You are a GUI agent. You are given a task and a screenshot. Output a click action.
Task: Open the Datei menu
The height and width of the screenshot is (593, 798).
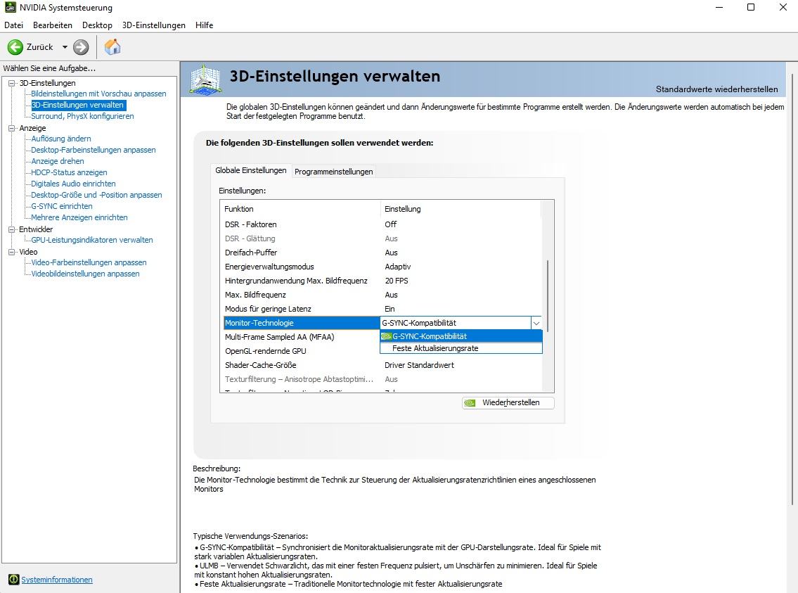tap(14, 25)
